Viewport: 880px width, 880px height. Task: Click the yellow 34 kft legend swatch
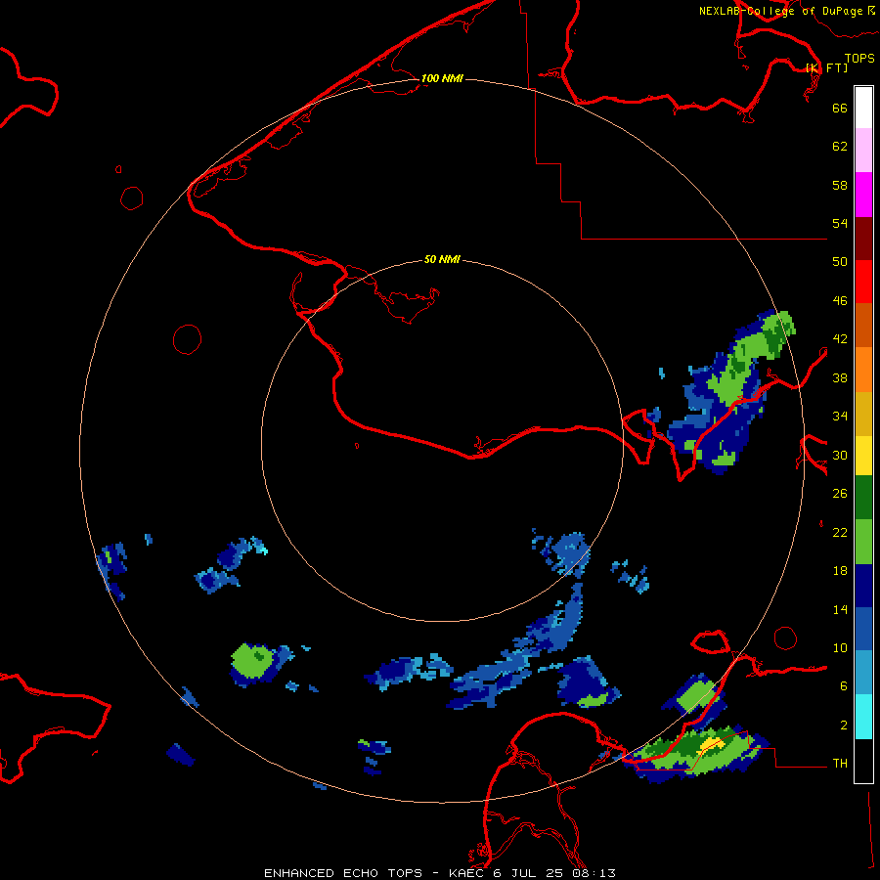[863, 456]
